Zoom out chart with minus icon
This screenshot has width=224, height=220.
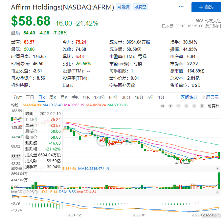pyautogui.click(x=178, y=106)
